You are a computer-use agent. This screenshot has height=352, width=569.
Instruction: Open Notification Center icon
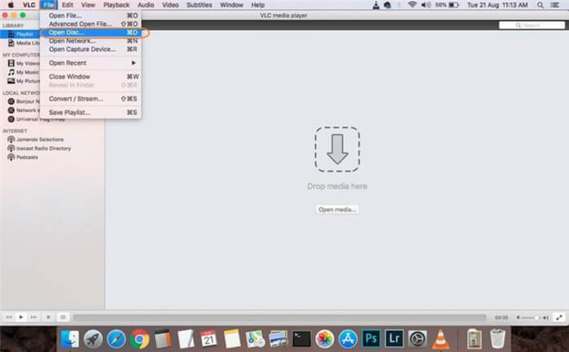(x=555, y=5)
